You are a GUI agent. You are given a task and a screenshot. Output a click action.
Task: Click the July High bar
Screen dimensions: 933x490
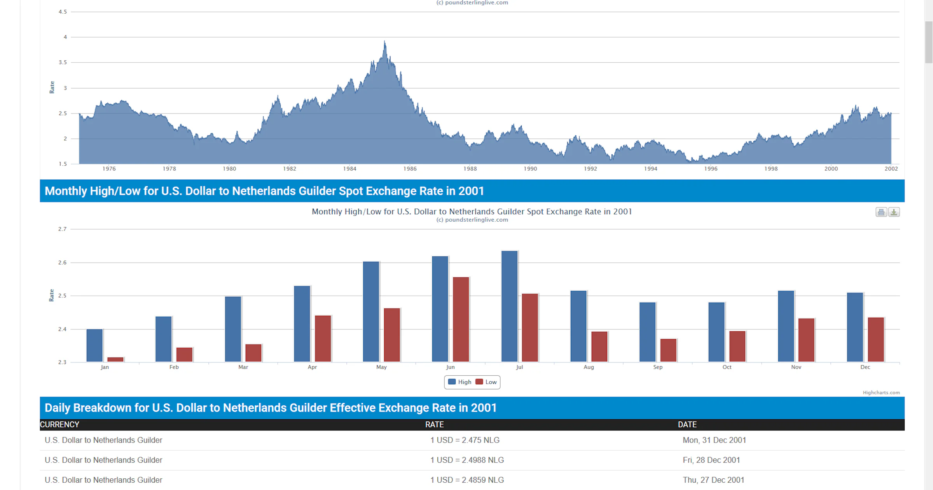coord(510,306)
